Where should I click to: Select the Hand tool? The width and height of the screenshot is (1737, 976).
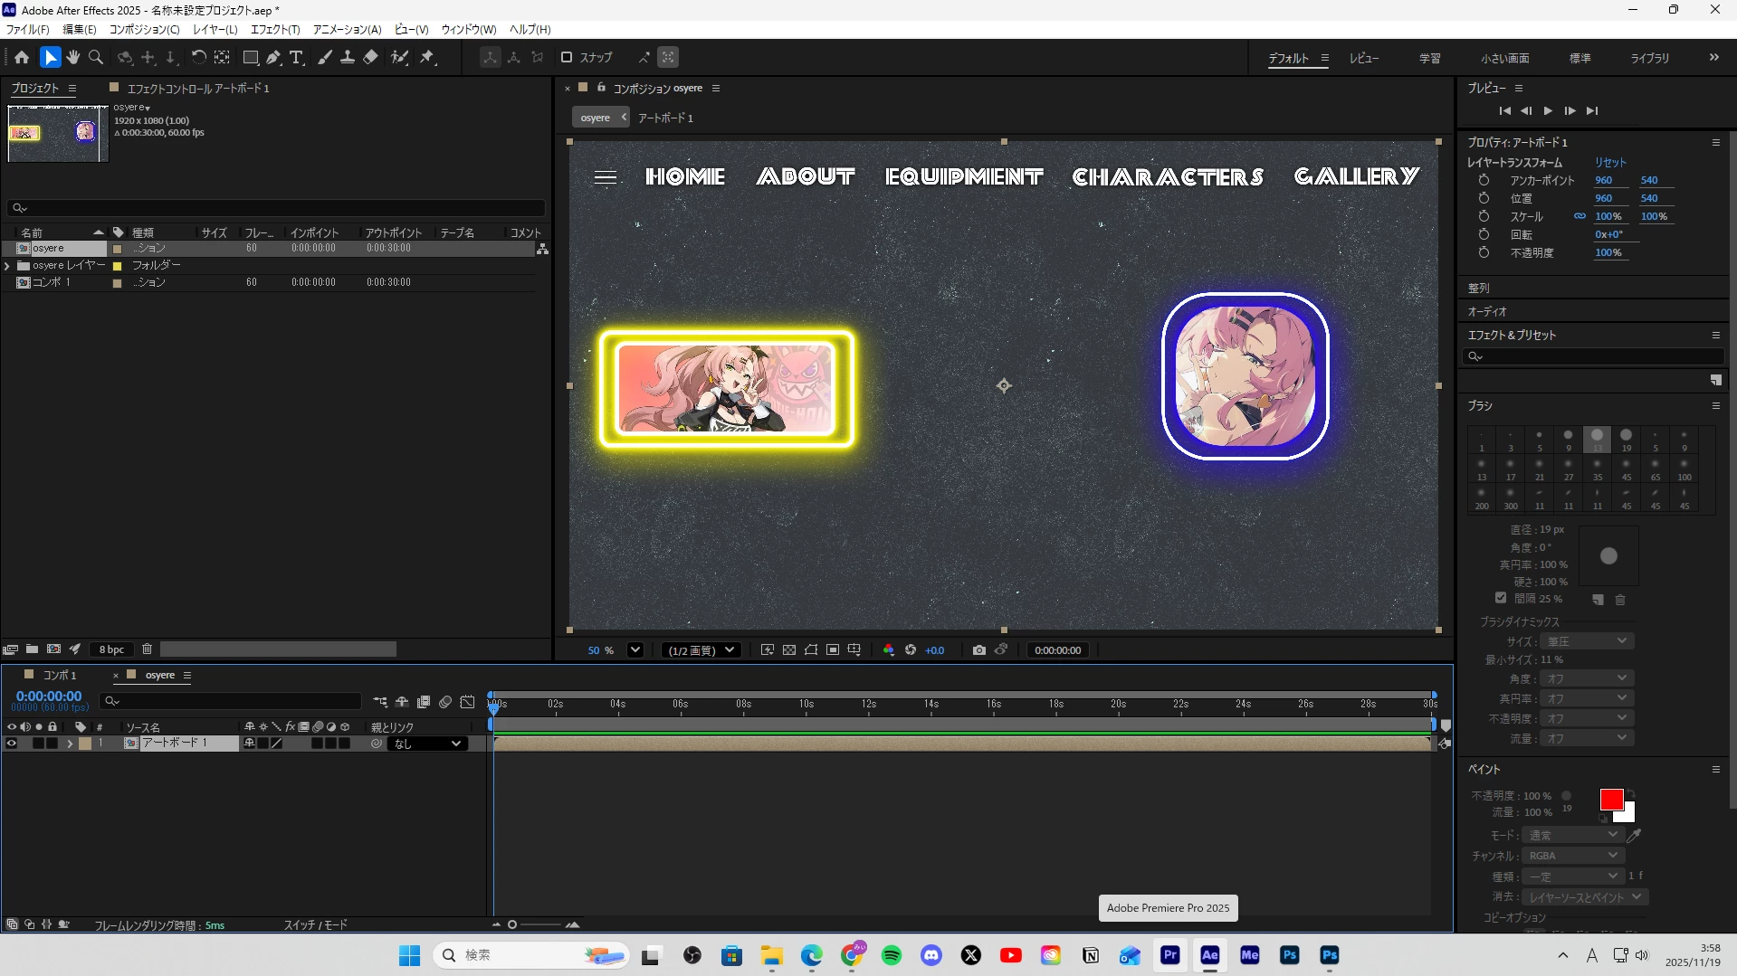(73, 57)
